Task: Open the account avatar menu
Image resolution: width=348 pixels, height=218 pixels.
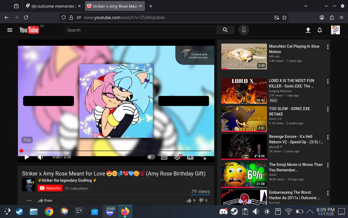Action: (x=335, y=30)
